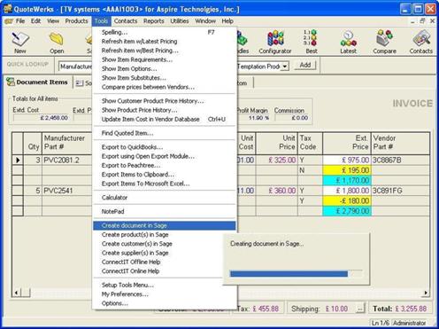
Task: Click the yellow £ 195.00 cell
Action: 347,170
